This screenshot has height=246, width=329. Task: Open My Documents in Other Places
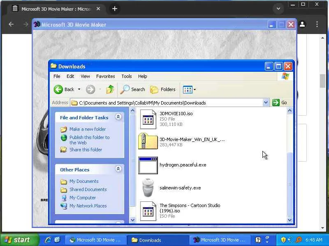[x=84, y=181]
